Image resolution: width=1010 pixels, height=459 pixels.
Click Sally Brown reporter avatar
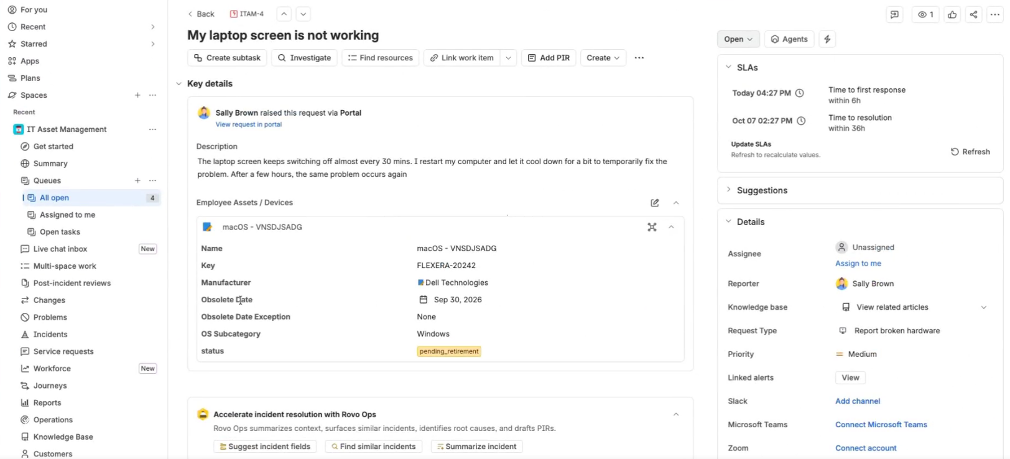pos(841,284)
